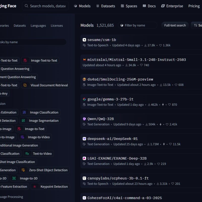Click the Spaces grid icon in navbar
The height and width of the screenshot is (202, 202).
[122, 6]
